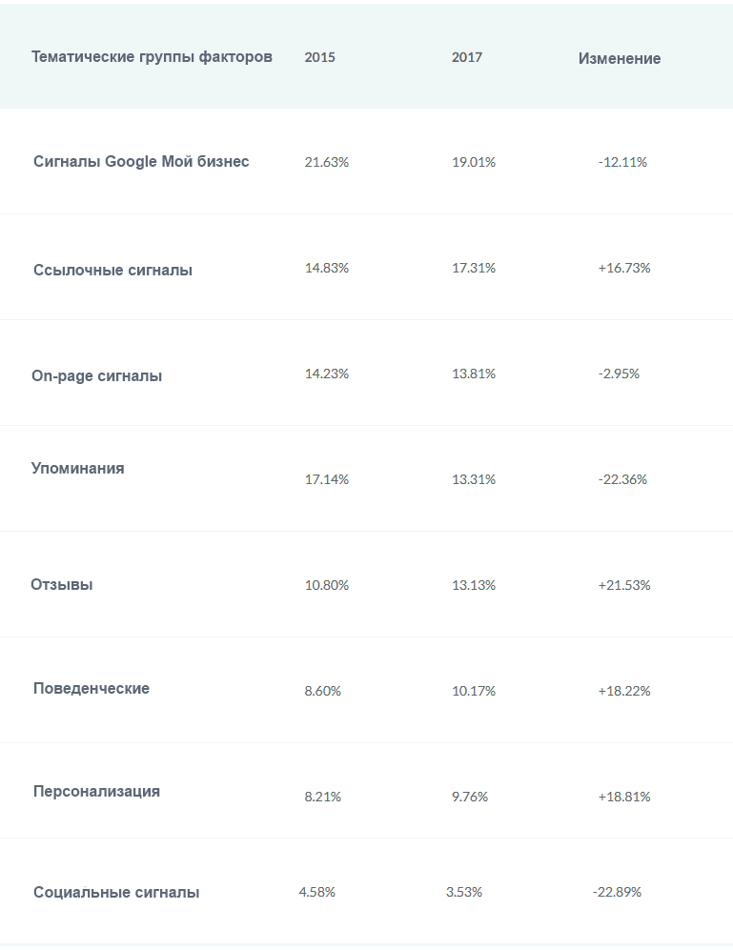The height and width of the screenshot is (950, 733).
Task: Click the 13.81% value for 2017
Action: [474, 374]
